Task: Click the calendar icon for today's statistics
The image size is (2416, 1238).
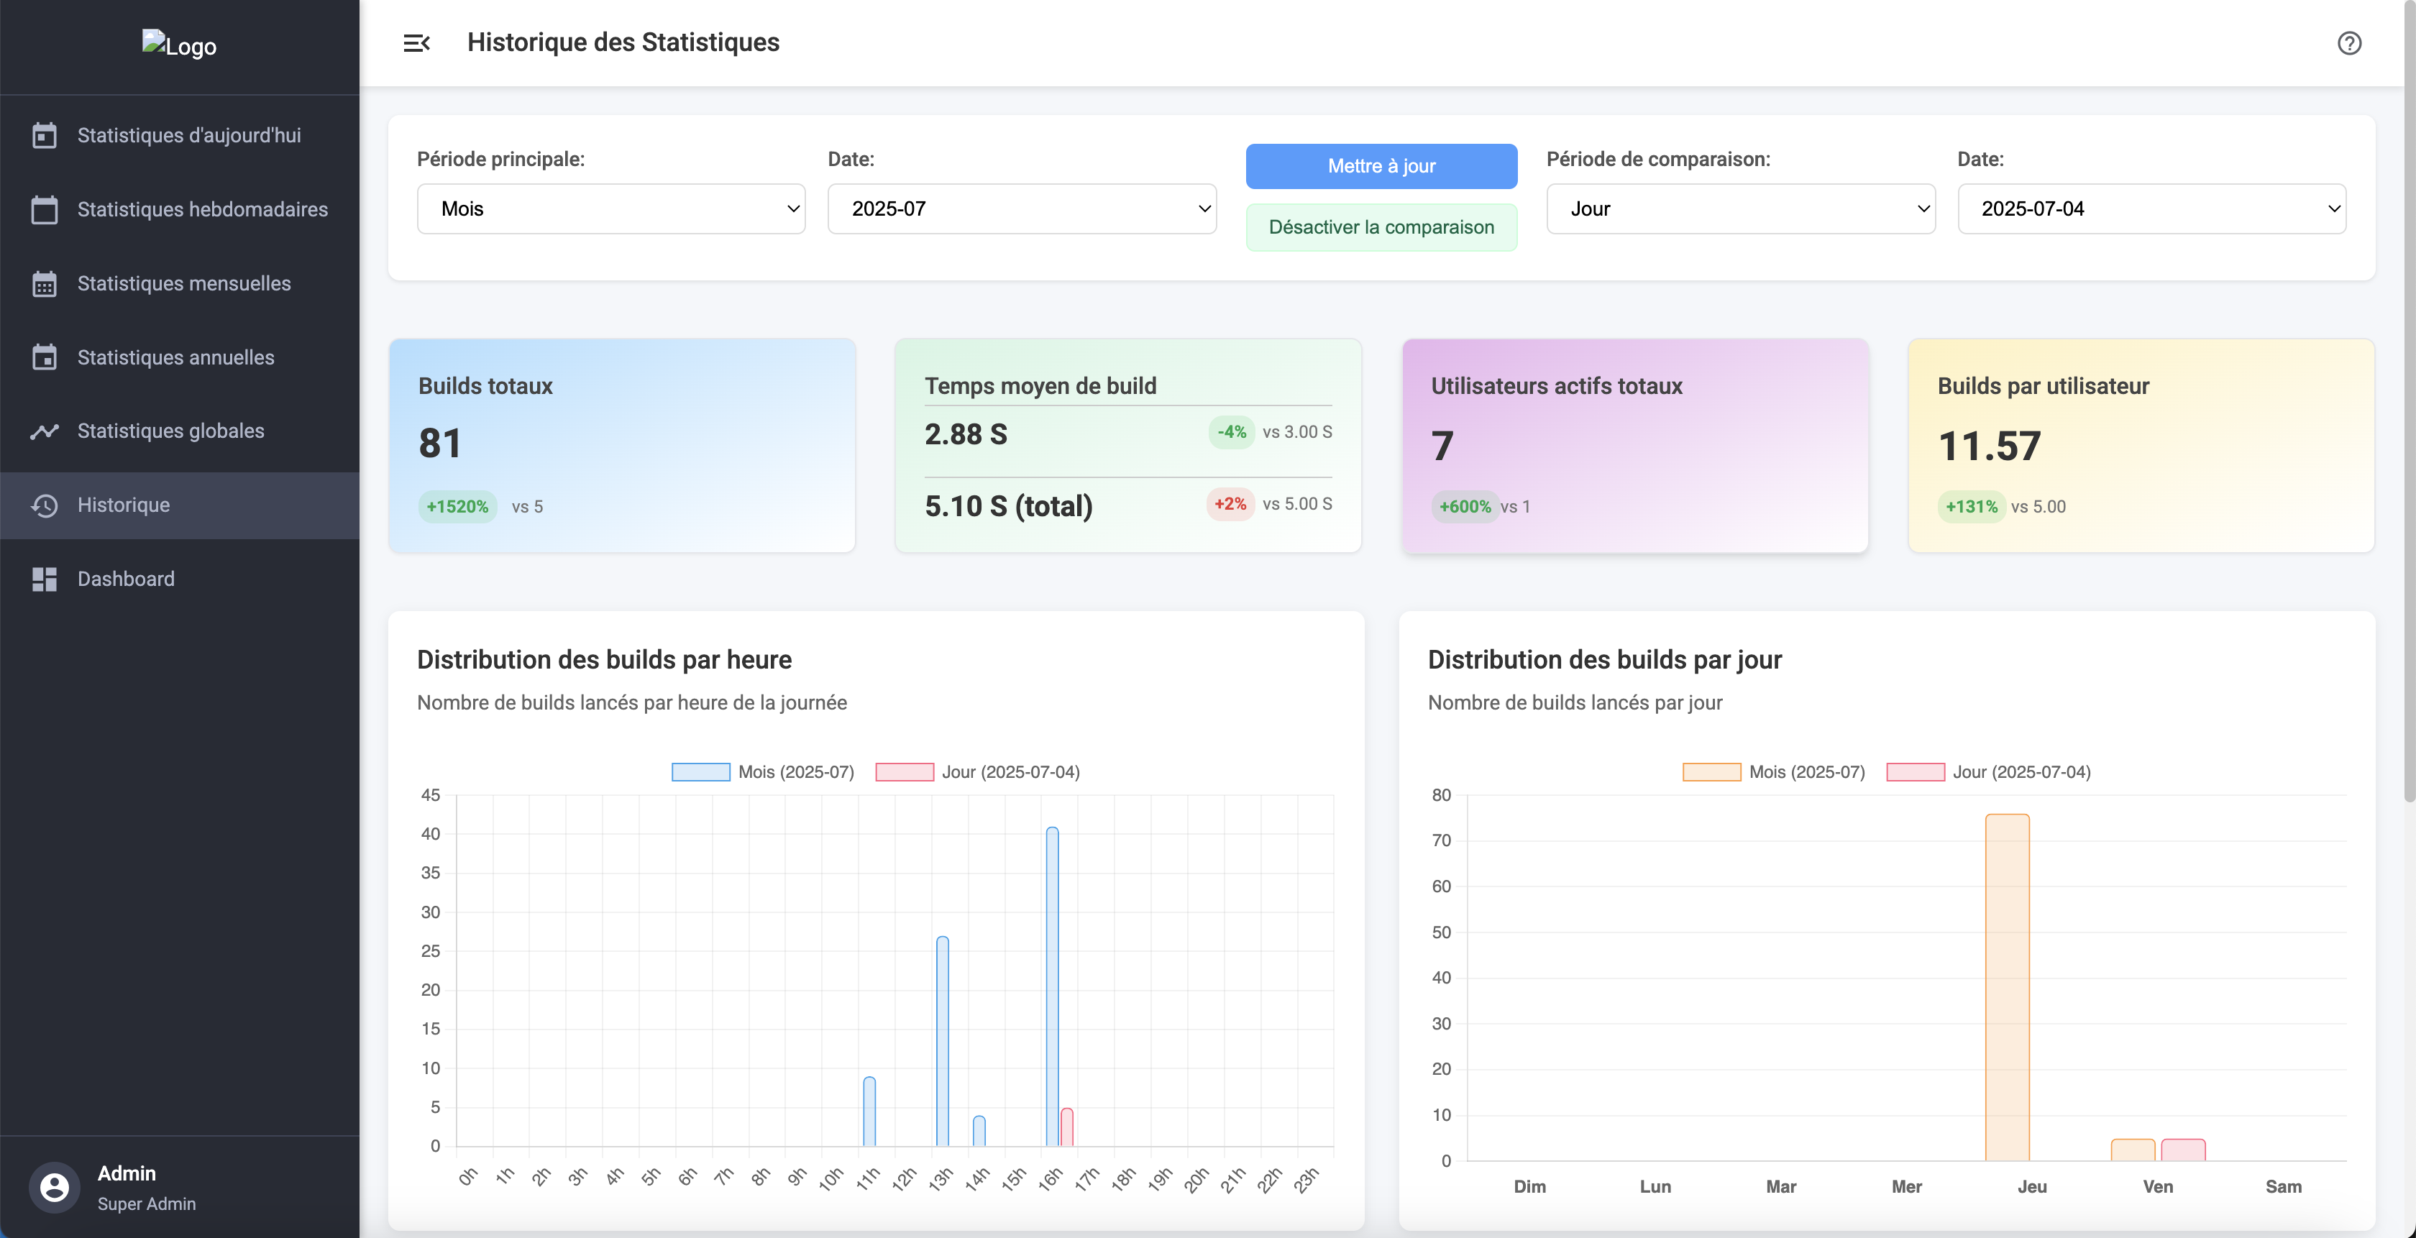Action: pyautogui.click(x=44, y=136)
